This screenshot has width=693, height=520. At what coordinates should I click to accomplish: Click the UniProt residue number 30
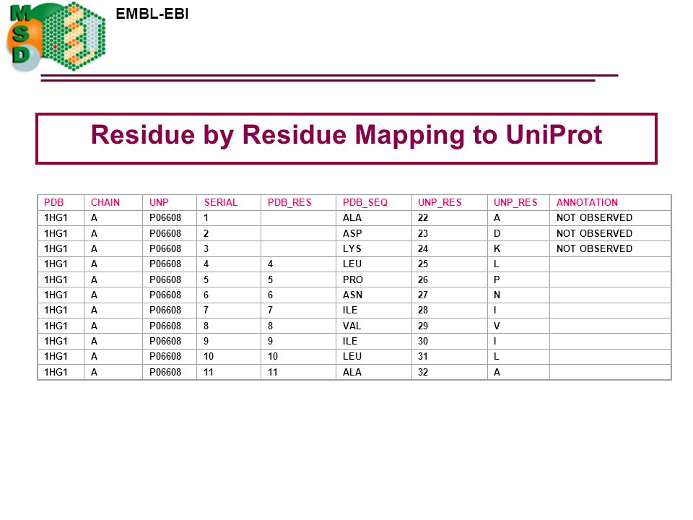(423, 342)
